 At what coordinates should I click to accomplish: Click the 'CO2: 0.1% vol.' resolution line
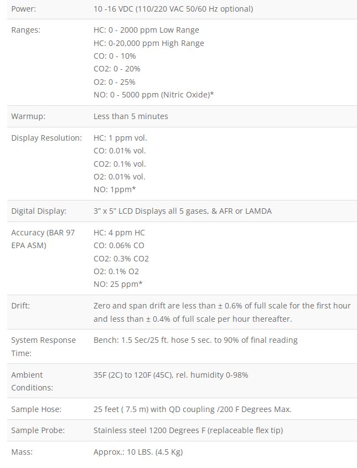pos(120,163)
